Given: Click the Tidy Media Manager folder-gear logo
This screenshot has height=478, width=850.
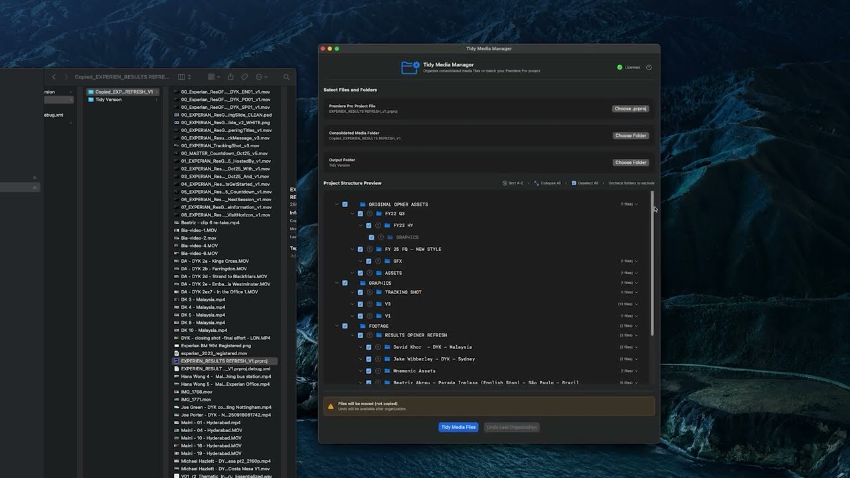Looking at the screenshot, I should coord(410,67).
